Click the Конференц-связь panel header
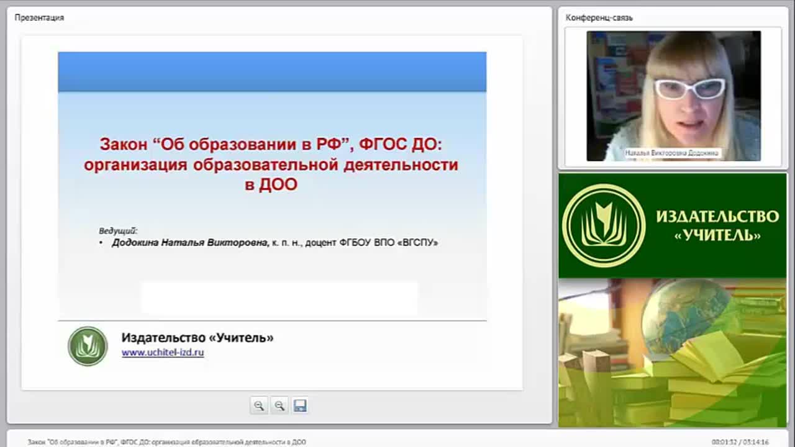 599,17
